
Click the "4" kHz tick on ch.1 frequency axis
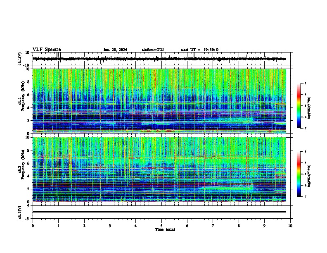click(28, 108)
